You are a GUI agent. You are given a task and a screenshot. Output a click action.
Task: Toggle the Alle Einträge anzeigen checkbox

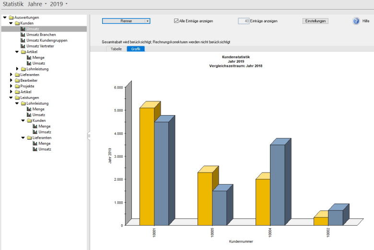pyautogui.click(x=176, y=21)
